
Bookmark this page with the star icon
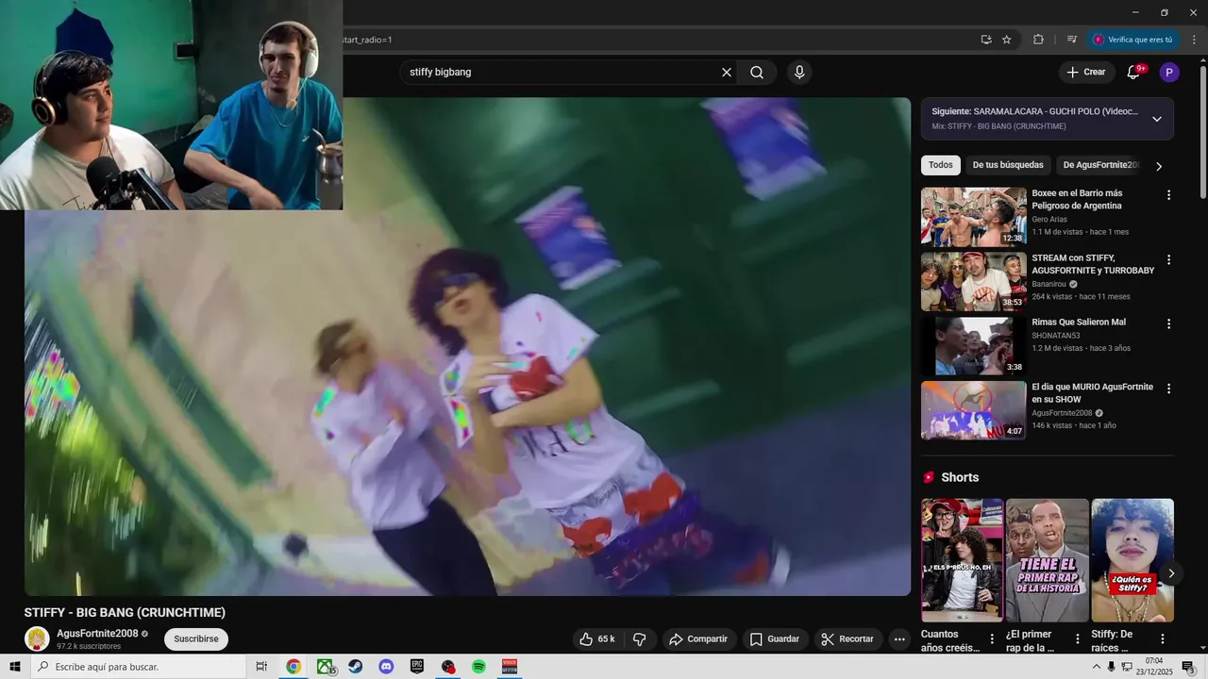(x=1007, y=40)
